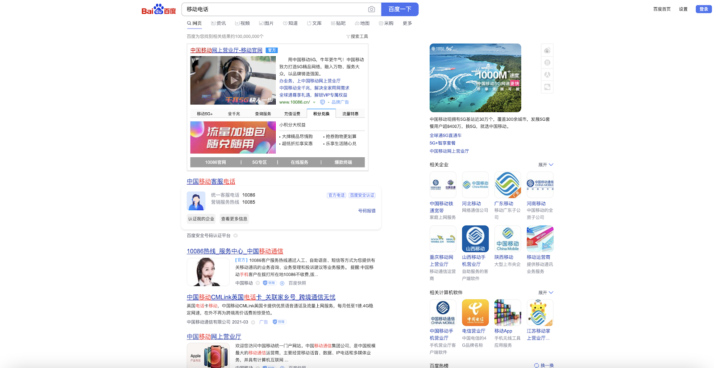Open the 设置 settings menu
Image resolution: width=714 pixels, height=368 pixels.
click(683, 9)
